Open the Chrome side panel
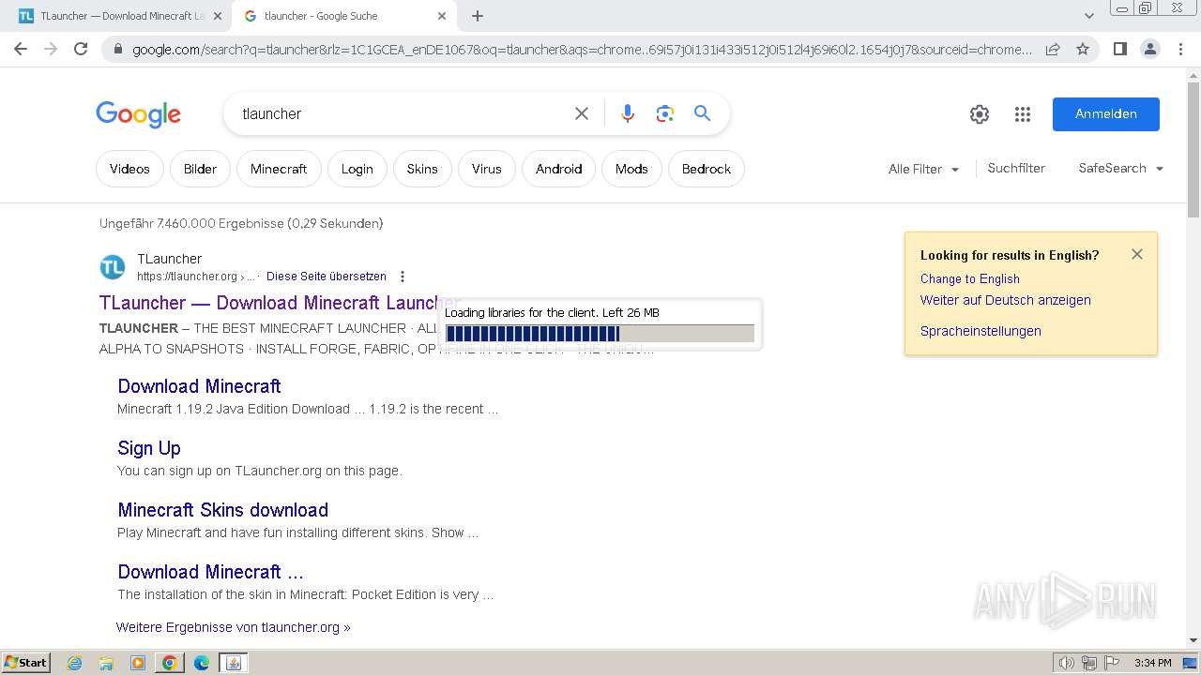The height and width of the screenshot is (675, 1201). [x=1119, y=49]
